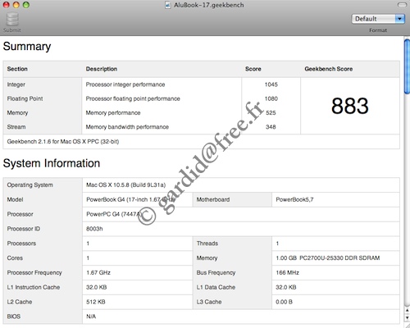Click the Score column header
410x328 pixels.
pyautogui.click(x=253, y=69)
